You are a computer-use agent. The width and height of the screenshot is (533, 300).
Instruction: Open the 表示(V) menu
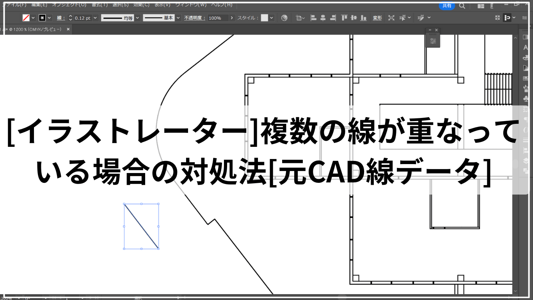coord(162,5)
